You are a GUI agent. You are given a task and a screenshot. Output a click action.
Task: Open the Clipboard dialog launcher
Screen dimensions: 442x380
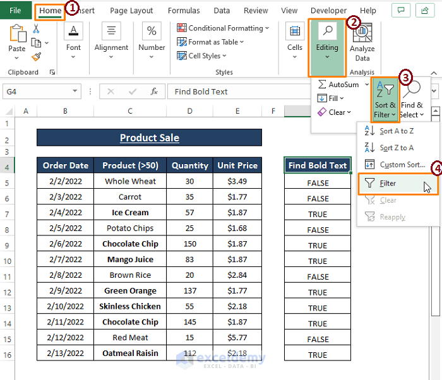pyautogui.click(x=52, y=72)
